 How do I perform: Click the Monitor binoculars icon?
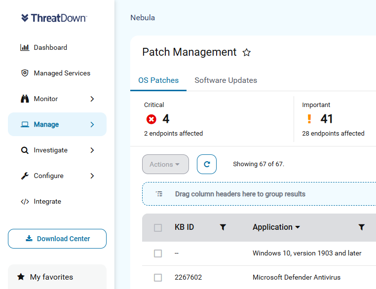click(x=25, y=99)
